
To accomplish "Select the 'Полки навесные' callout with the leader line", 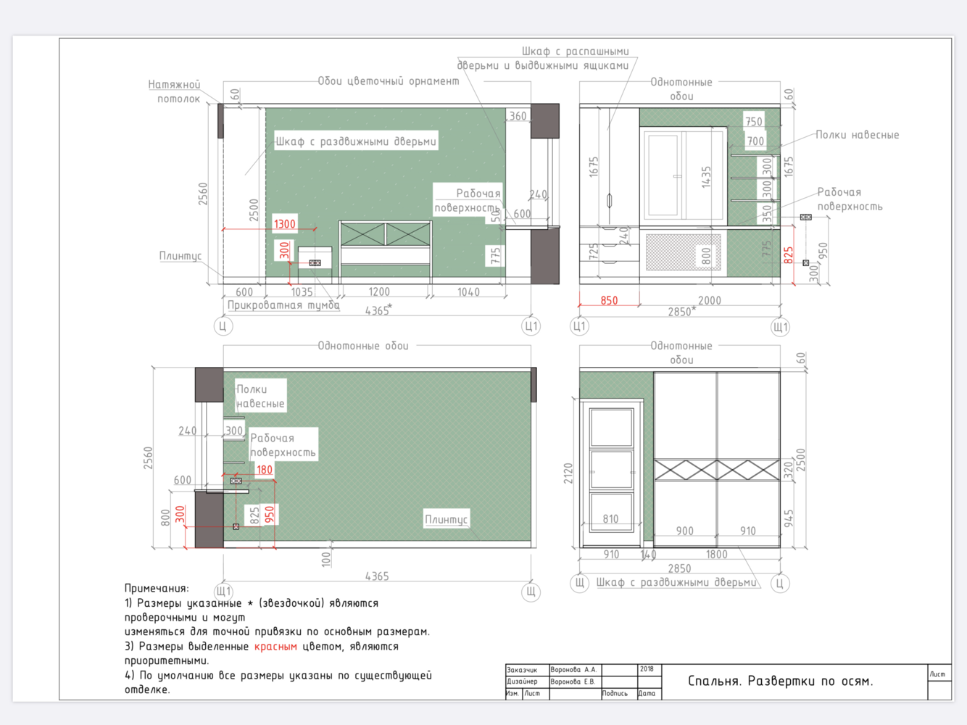I will tap(857, 135).
